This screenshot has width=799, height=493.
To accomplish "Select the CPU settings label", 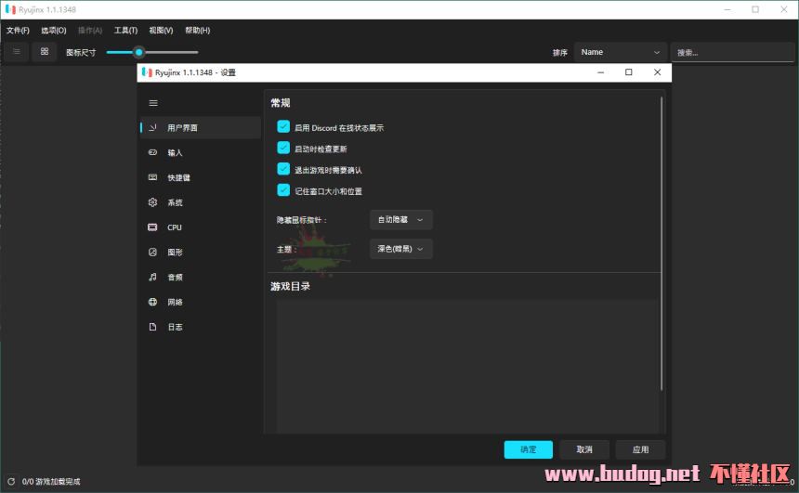I will click(175, 227).
